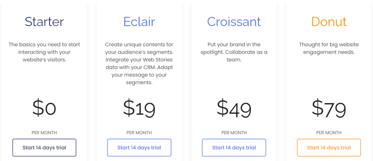The image size is (373, 161).
Task: Click the orange Donut plan title
Action: coord(329,22)
